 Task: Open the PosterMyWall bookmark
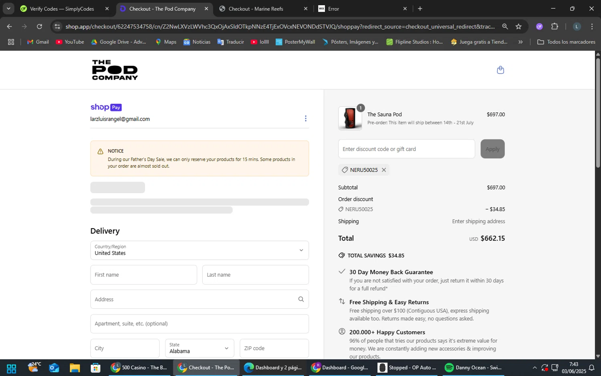tap(295, 42)
